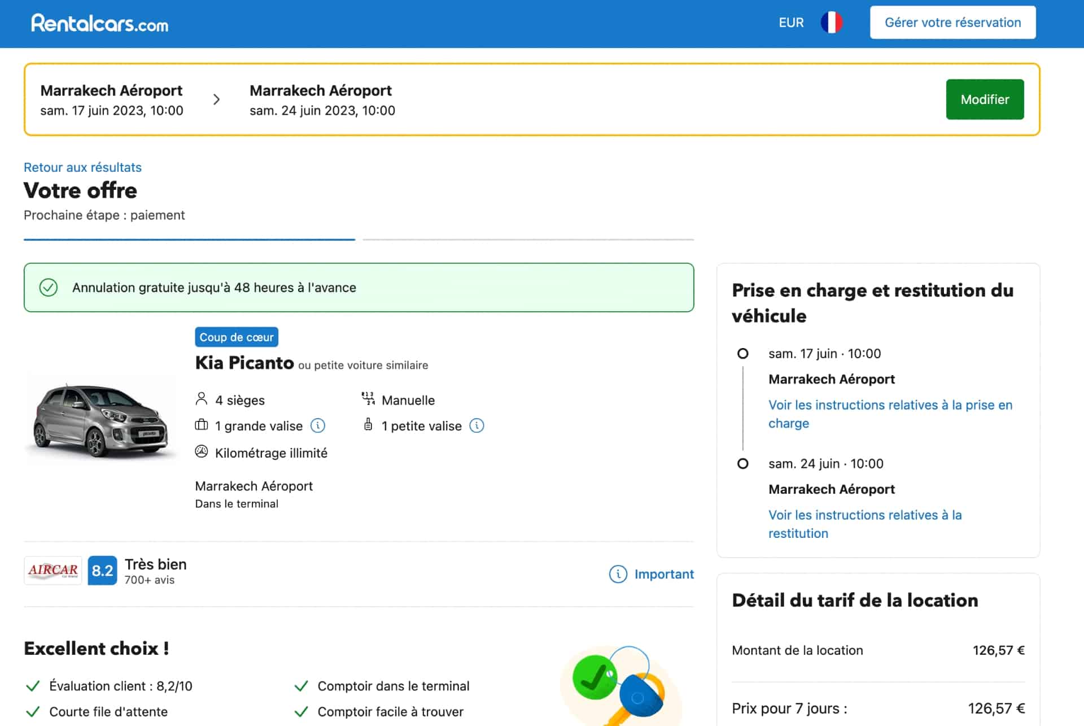1084x726 pixels.
Task: Click the Coup de cœur badge
Action: (x=237, y=337)
